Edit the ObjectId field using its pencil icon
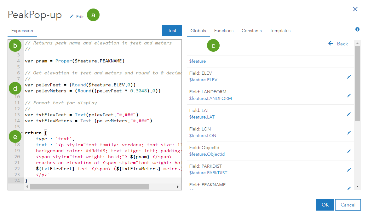 tap(349, 151)
